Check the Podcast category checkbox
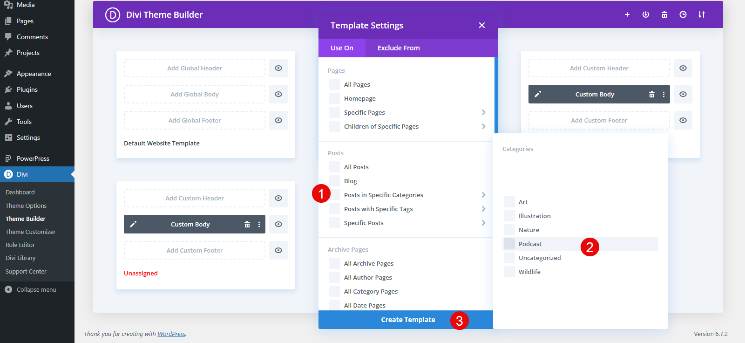This screenshot has height=343, width=745. [509, 244]
